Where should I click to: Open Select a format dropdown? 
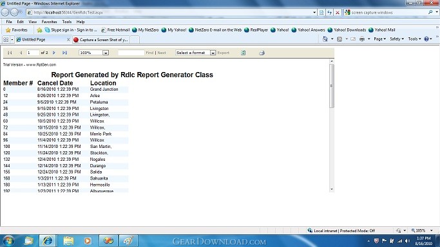[213, 53]
